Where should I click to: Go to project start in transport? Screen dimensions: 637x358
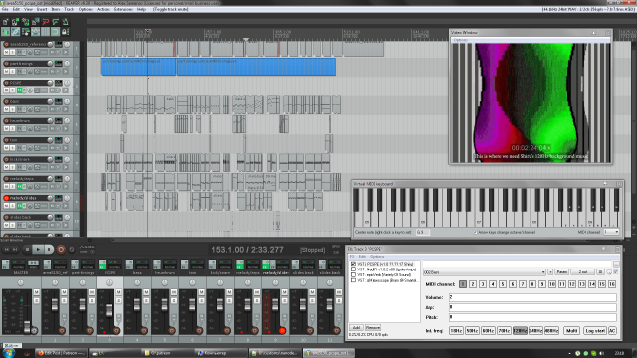pos(7,249)
